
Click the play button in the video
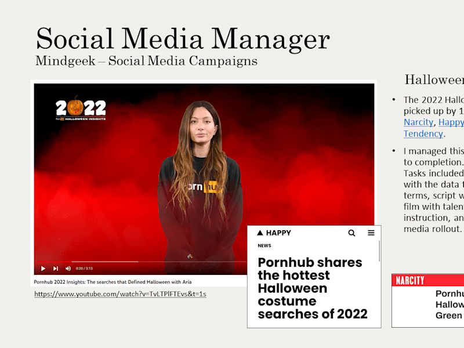pyautogui.click(x=43, y=269)
